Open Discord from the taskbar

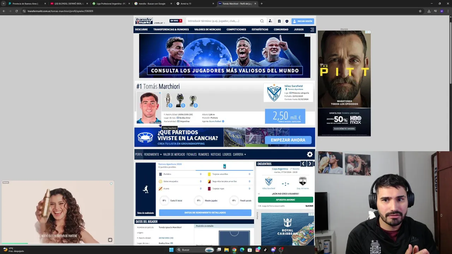click(273, 250)
